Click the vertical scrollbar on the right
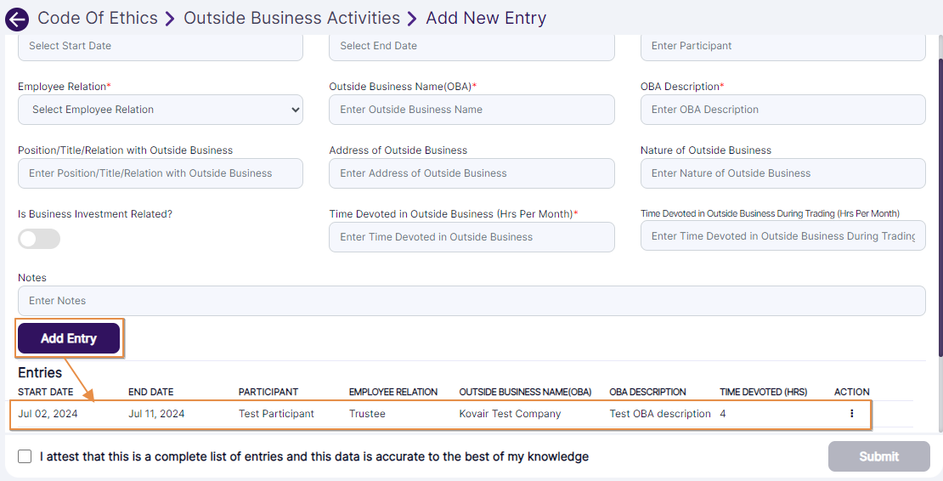This screenshot has height=481, width=943. point(939,204)
